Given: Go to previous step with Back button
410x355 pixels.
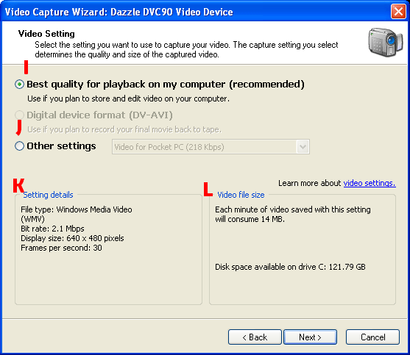Looking at the screenshot, I should click(255, 337).
